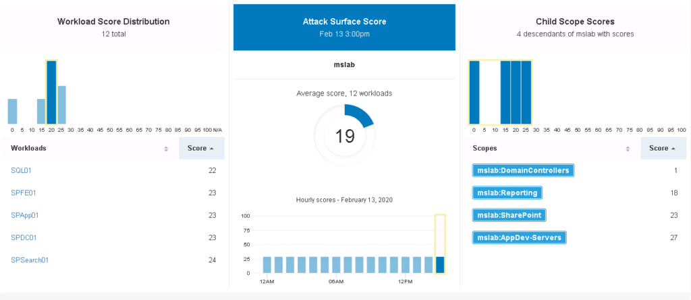Open the SPDC01 workload link
691x300 pixels.
[x=24, y=237]
